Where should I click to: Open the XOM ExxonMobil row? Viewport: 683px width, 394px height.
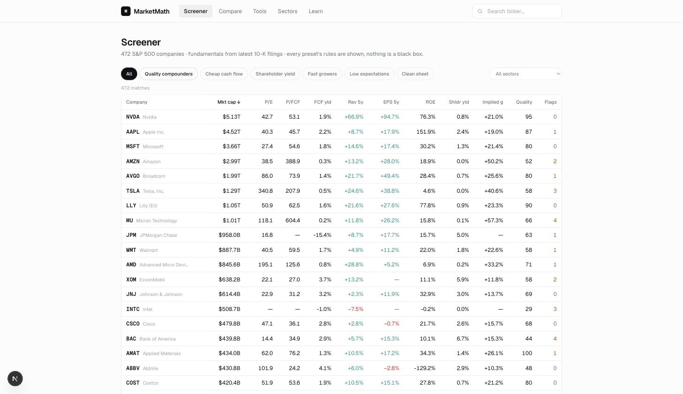[341, 280]
